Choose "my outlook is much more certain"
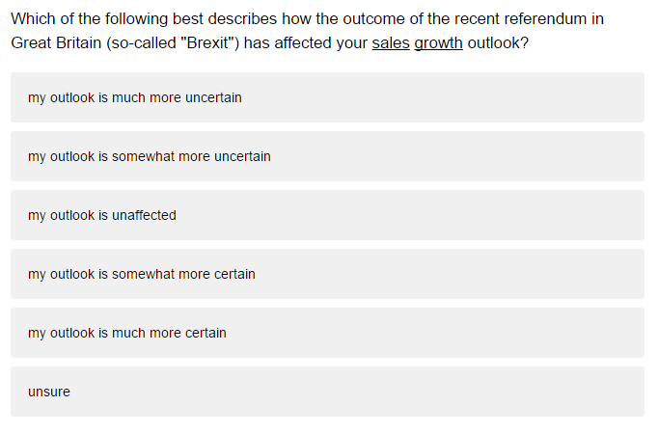Viewport: 658px width, 433px height. (327, 333)
